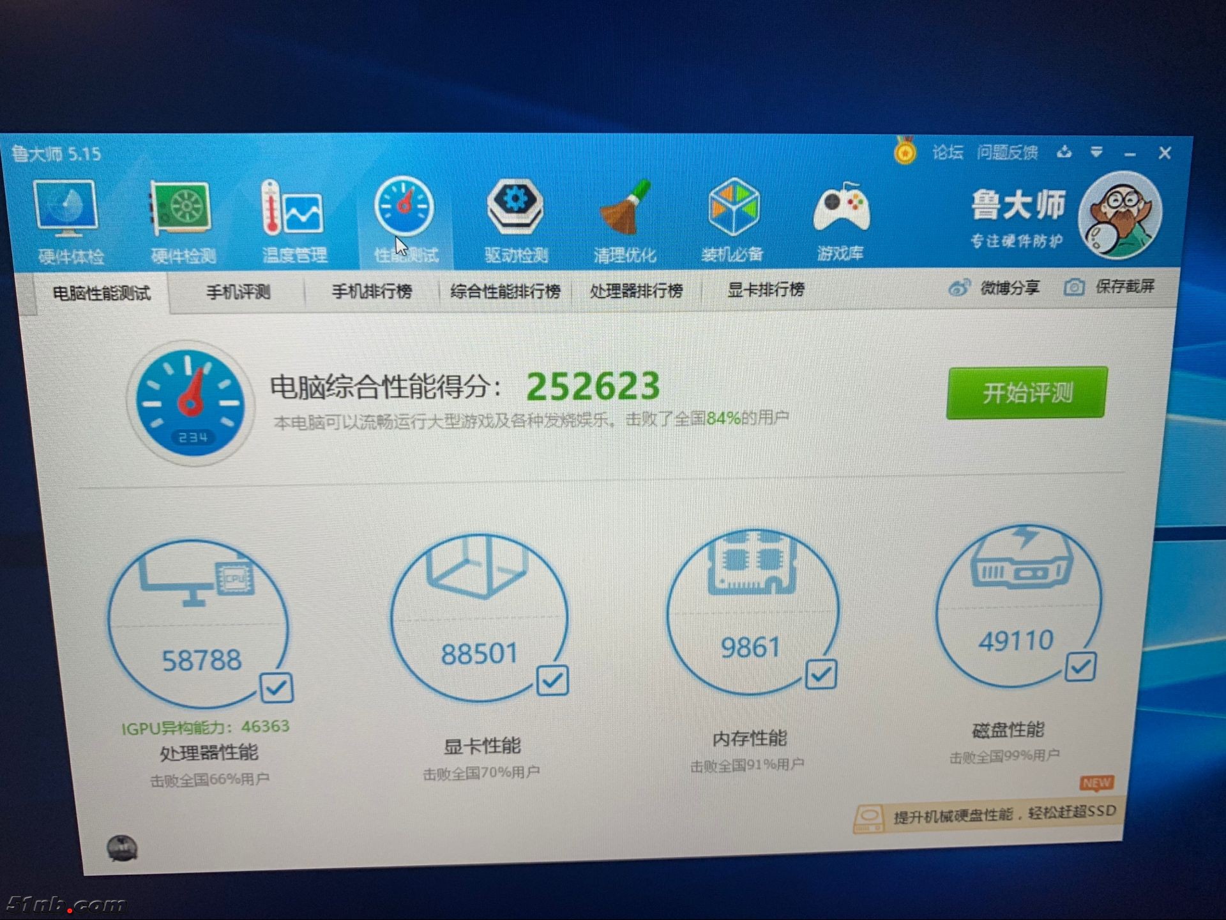Viewport: 1226px width, 920px height.
Task: Uncheck the 处理器性能 CPU test checkbox
Action: [x=276, y=688]
